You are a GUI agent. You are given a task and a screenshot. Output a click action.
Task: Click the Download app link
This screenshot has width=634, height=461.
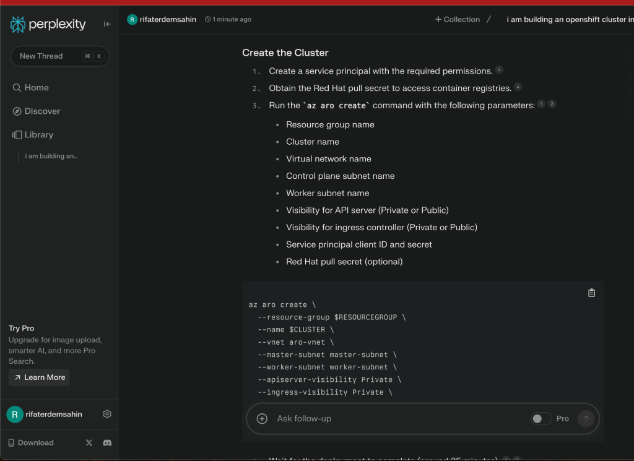point(31,443)
